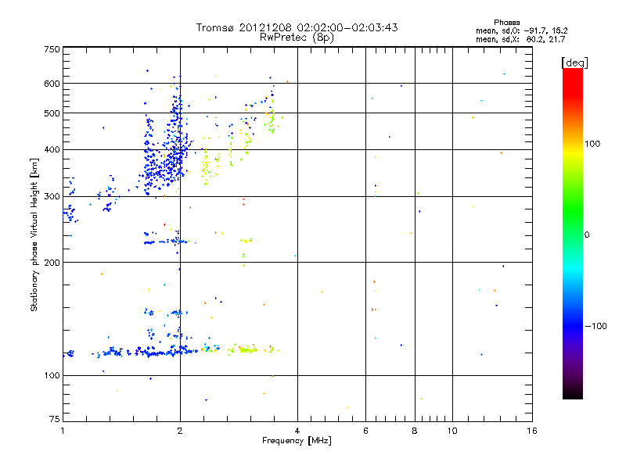Viewport: 626px width, 469px height.
Task: Click the y-axis label '300'
Action: click(52, 197)
